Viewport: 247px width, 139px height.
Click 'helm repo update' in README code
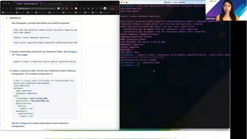coord(22,32)
